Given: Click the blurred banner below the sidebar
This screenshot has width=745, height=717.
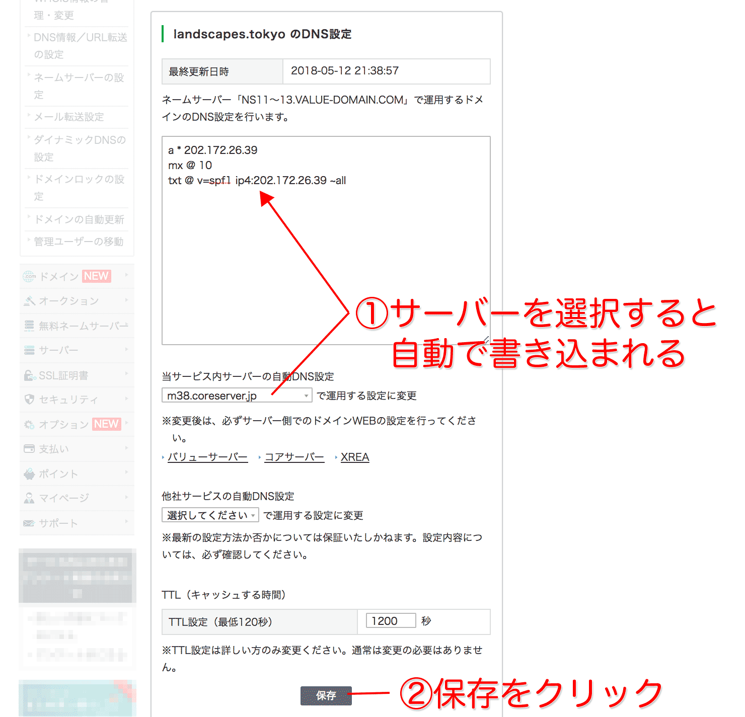Looking at the screenshot, I should point(78,576).
